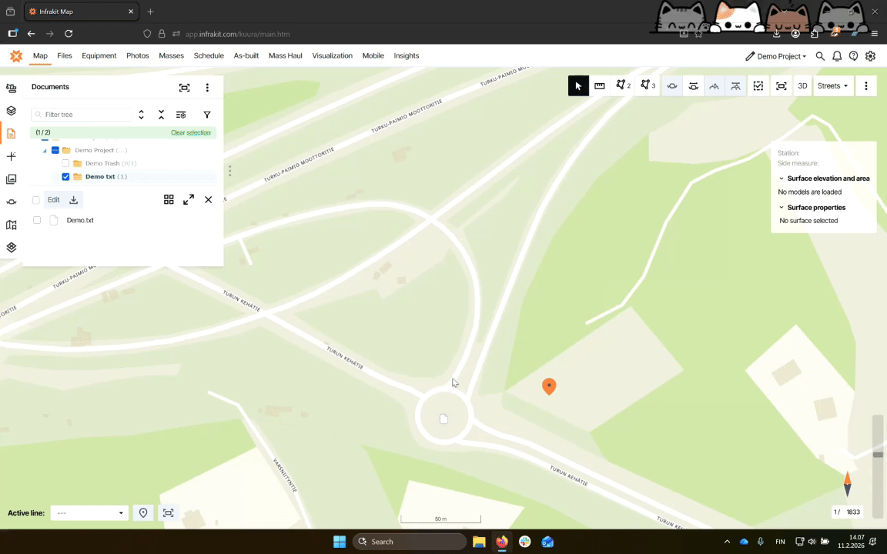
Task: Switch map to 3D view
Action: pos(802,86)
